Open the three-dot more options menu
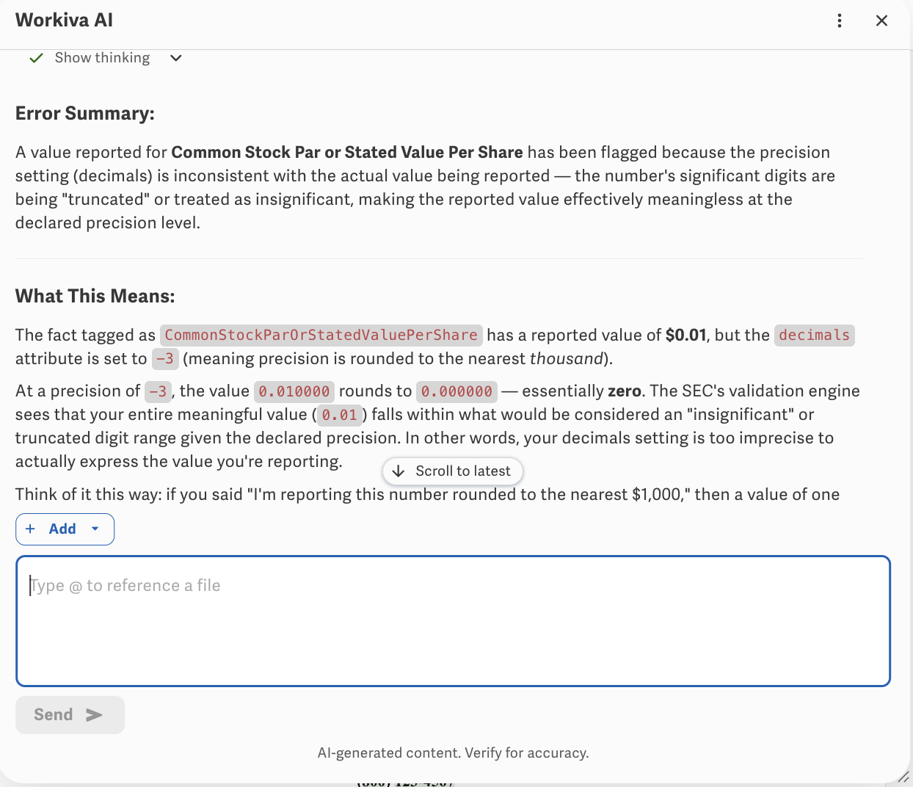 840,21
